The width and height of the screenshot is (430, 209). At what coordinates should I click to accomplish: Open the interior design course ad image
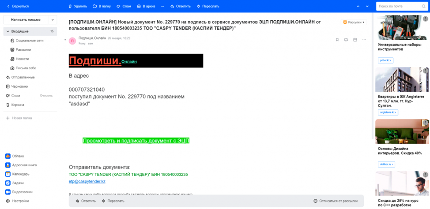pyautogui.click(x=401, y=131)
